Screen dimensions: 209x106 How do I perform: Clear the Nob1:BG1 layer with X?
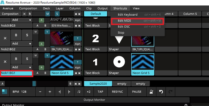5,62
